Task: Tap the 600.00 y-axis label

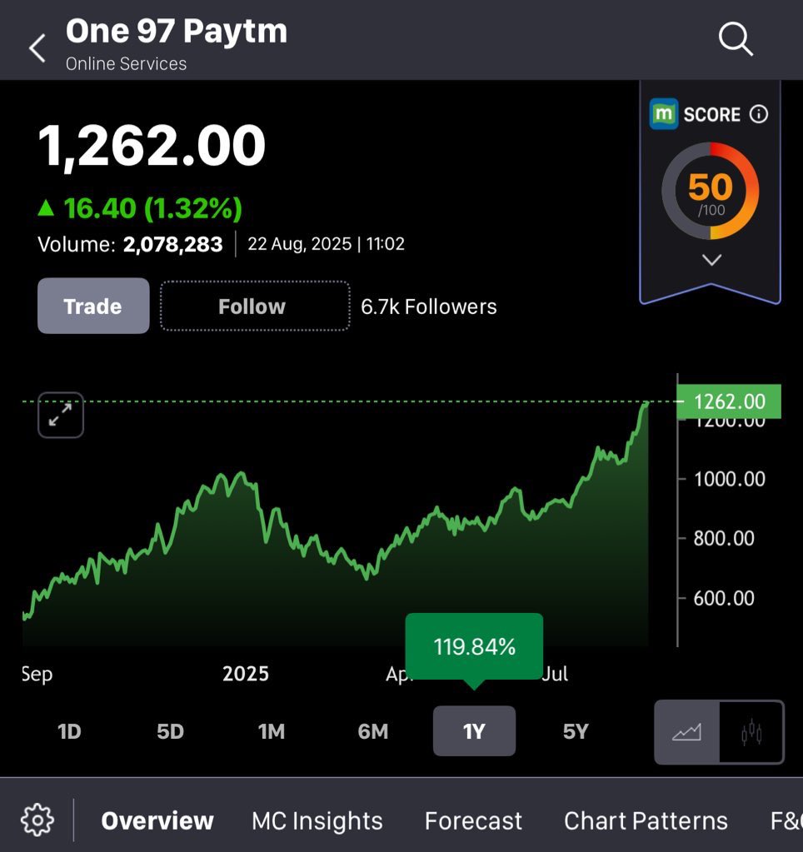Action: [724, 598]
